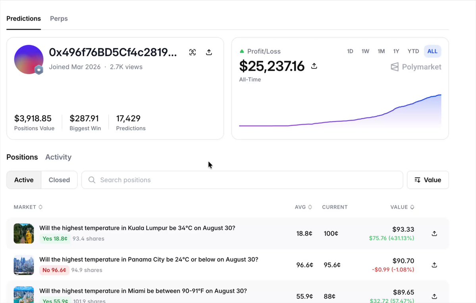Click the CURRENT column header
Image resolution: width=476 pixels, height=303 pixels.
pos(335,207)
